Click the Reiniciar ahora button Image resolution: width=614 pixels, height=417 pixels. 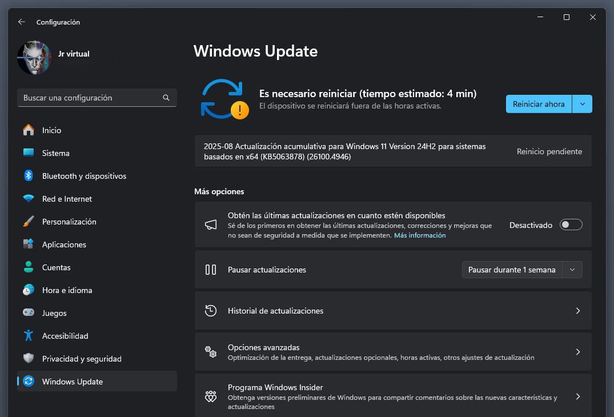(x=539, y=104)
